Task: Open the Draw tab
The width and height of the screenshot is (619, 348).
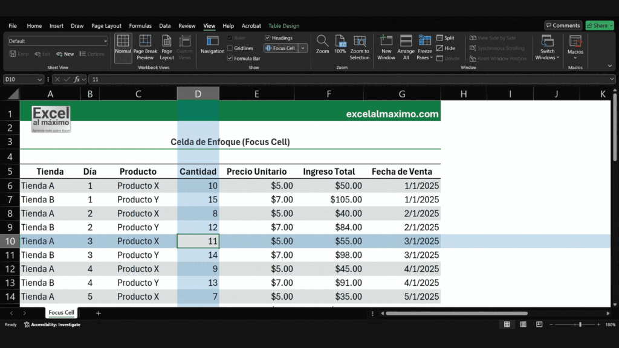Action: (x=77, y=25)
